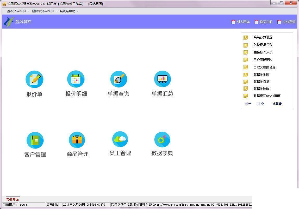Open the 在线咨询 link
This screenshot has height=209, width=299.
coord(289,22)
